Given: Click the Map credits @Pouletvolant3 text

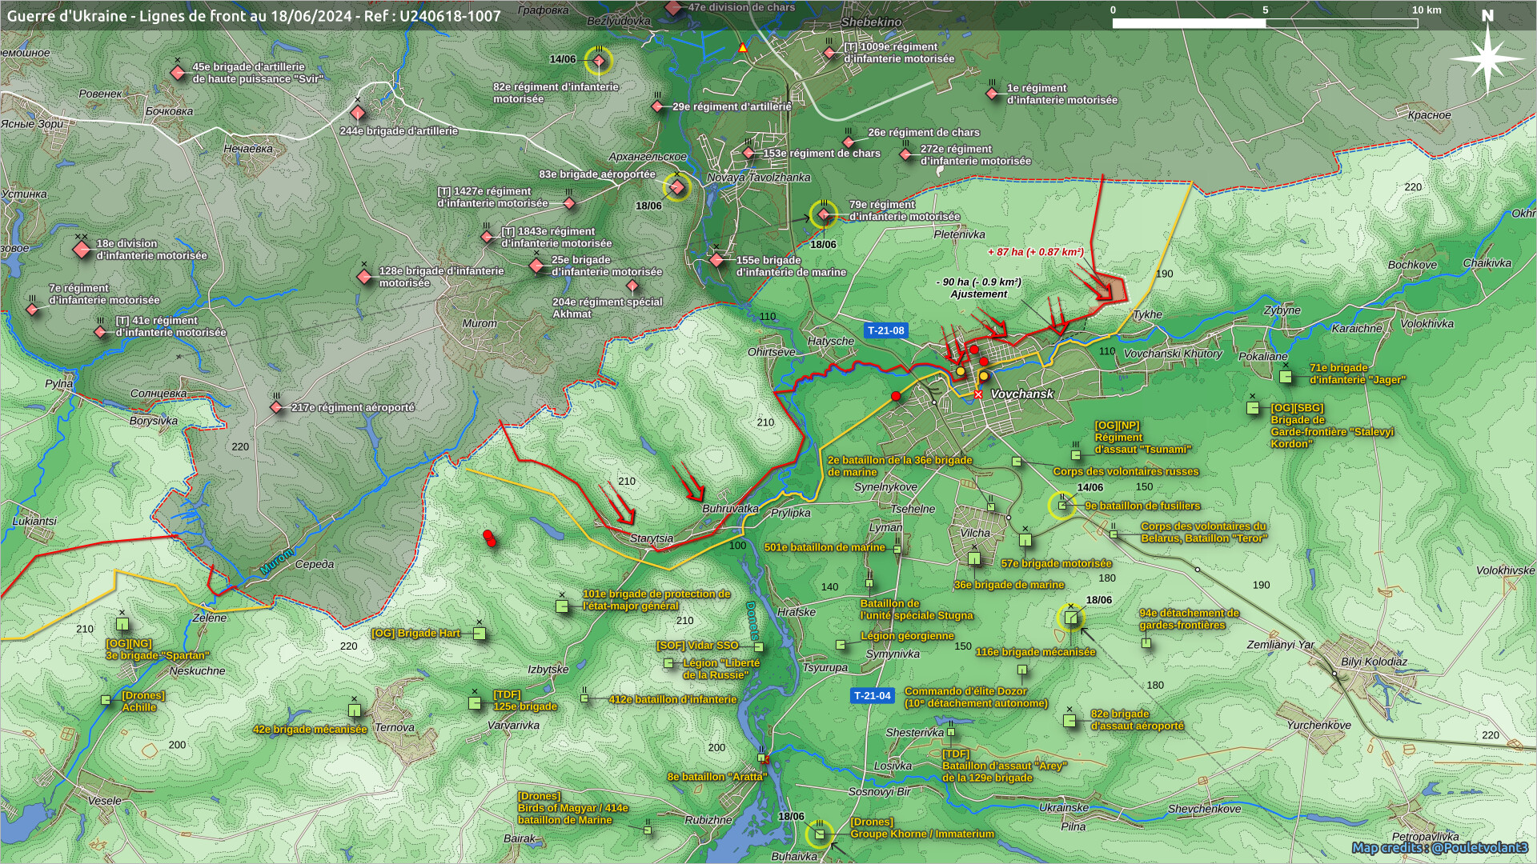Looking at the screenshot, I should tap(1439, 848).
